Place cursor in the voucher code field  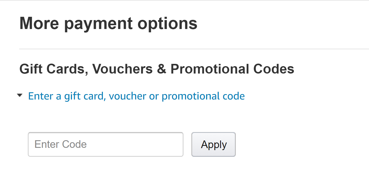[105, 144]
